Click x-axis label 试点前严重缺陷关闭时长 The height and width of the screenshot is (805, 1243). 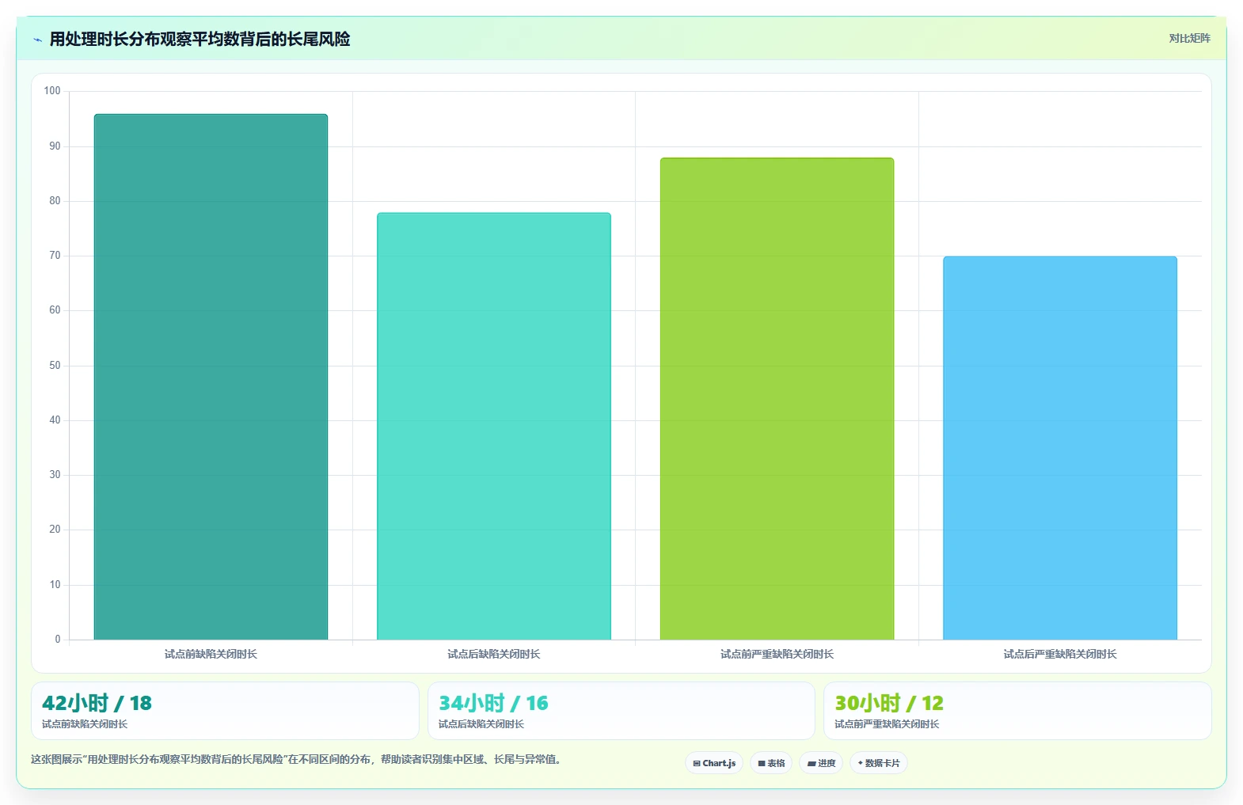pyautogui.click(x=777, y=654)
